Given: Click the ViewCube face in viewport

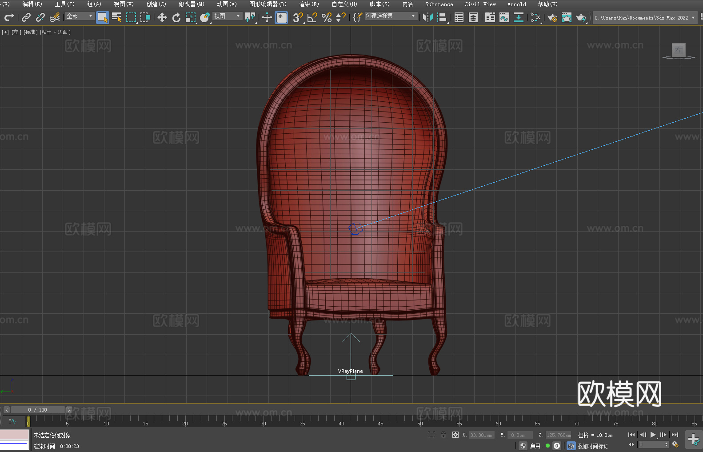Looking at the screenshot, I should (679, 50).
